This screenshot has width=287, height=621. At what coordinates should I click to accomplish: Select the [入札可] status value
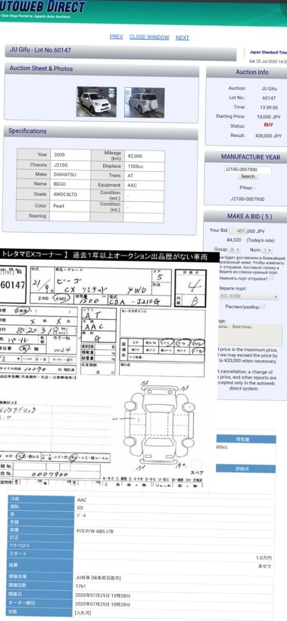[x=83, y=612]
